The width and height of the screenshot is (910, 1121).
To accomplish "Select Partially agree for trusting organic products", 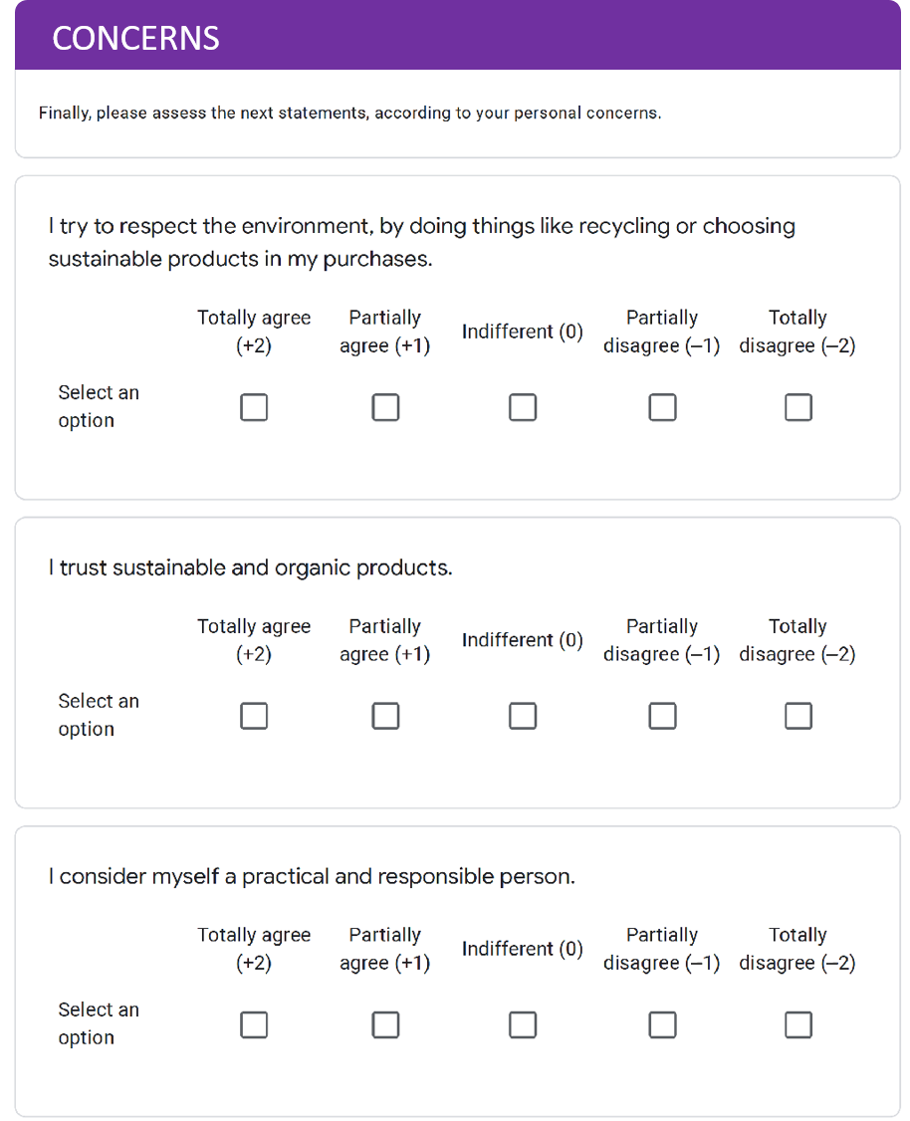I will [x=385, y=716].
